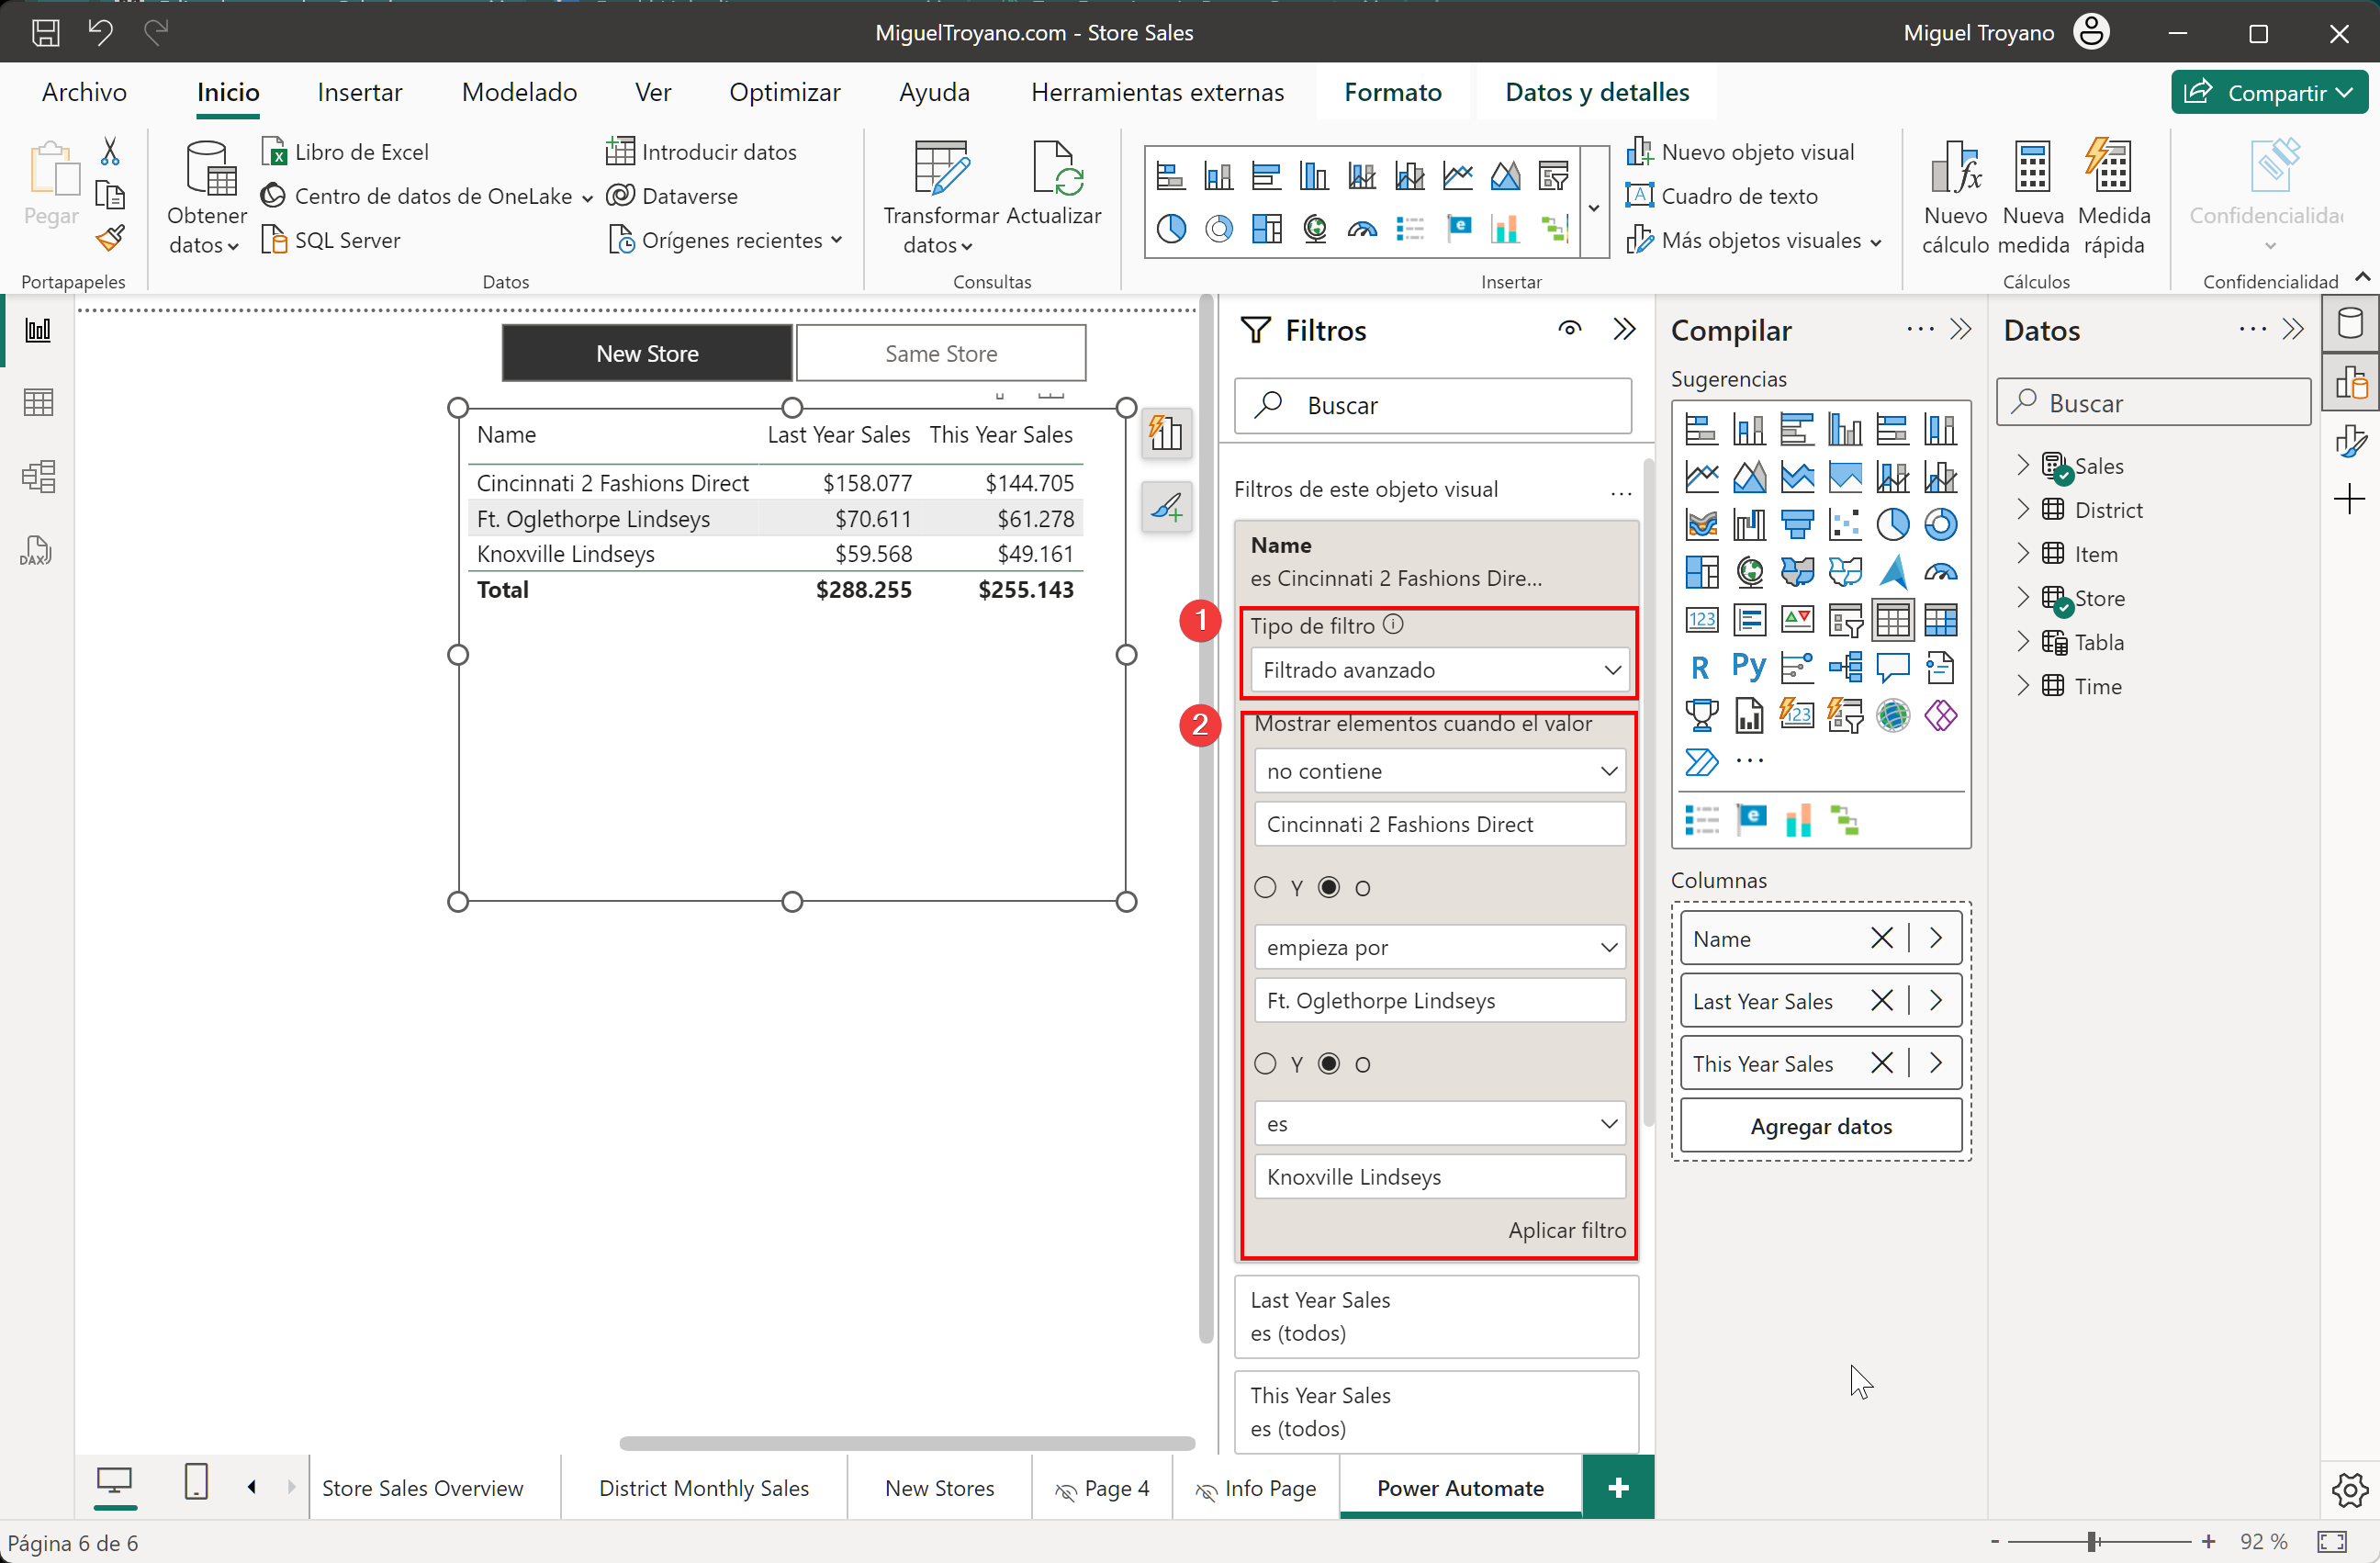Open the Tipo de filtro dropdown
The image size is (2380, 1563).
(1439, 669)
